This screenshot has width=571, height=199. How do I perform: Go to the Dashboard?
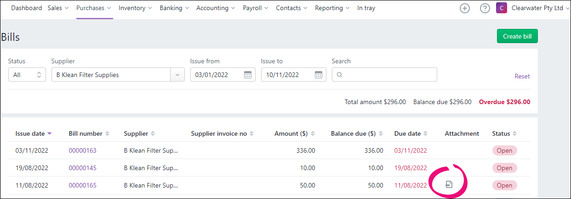26,8
